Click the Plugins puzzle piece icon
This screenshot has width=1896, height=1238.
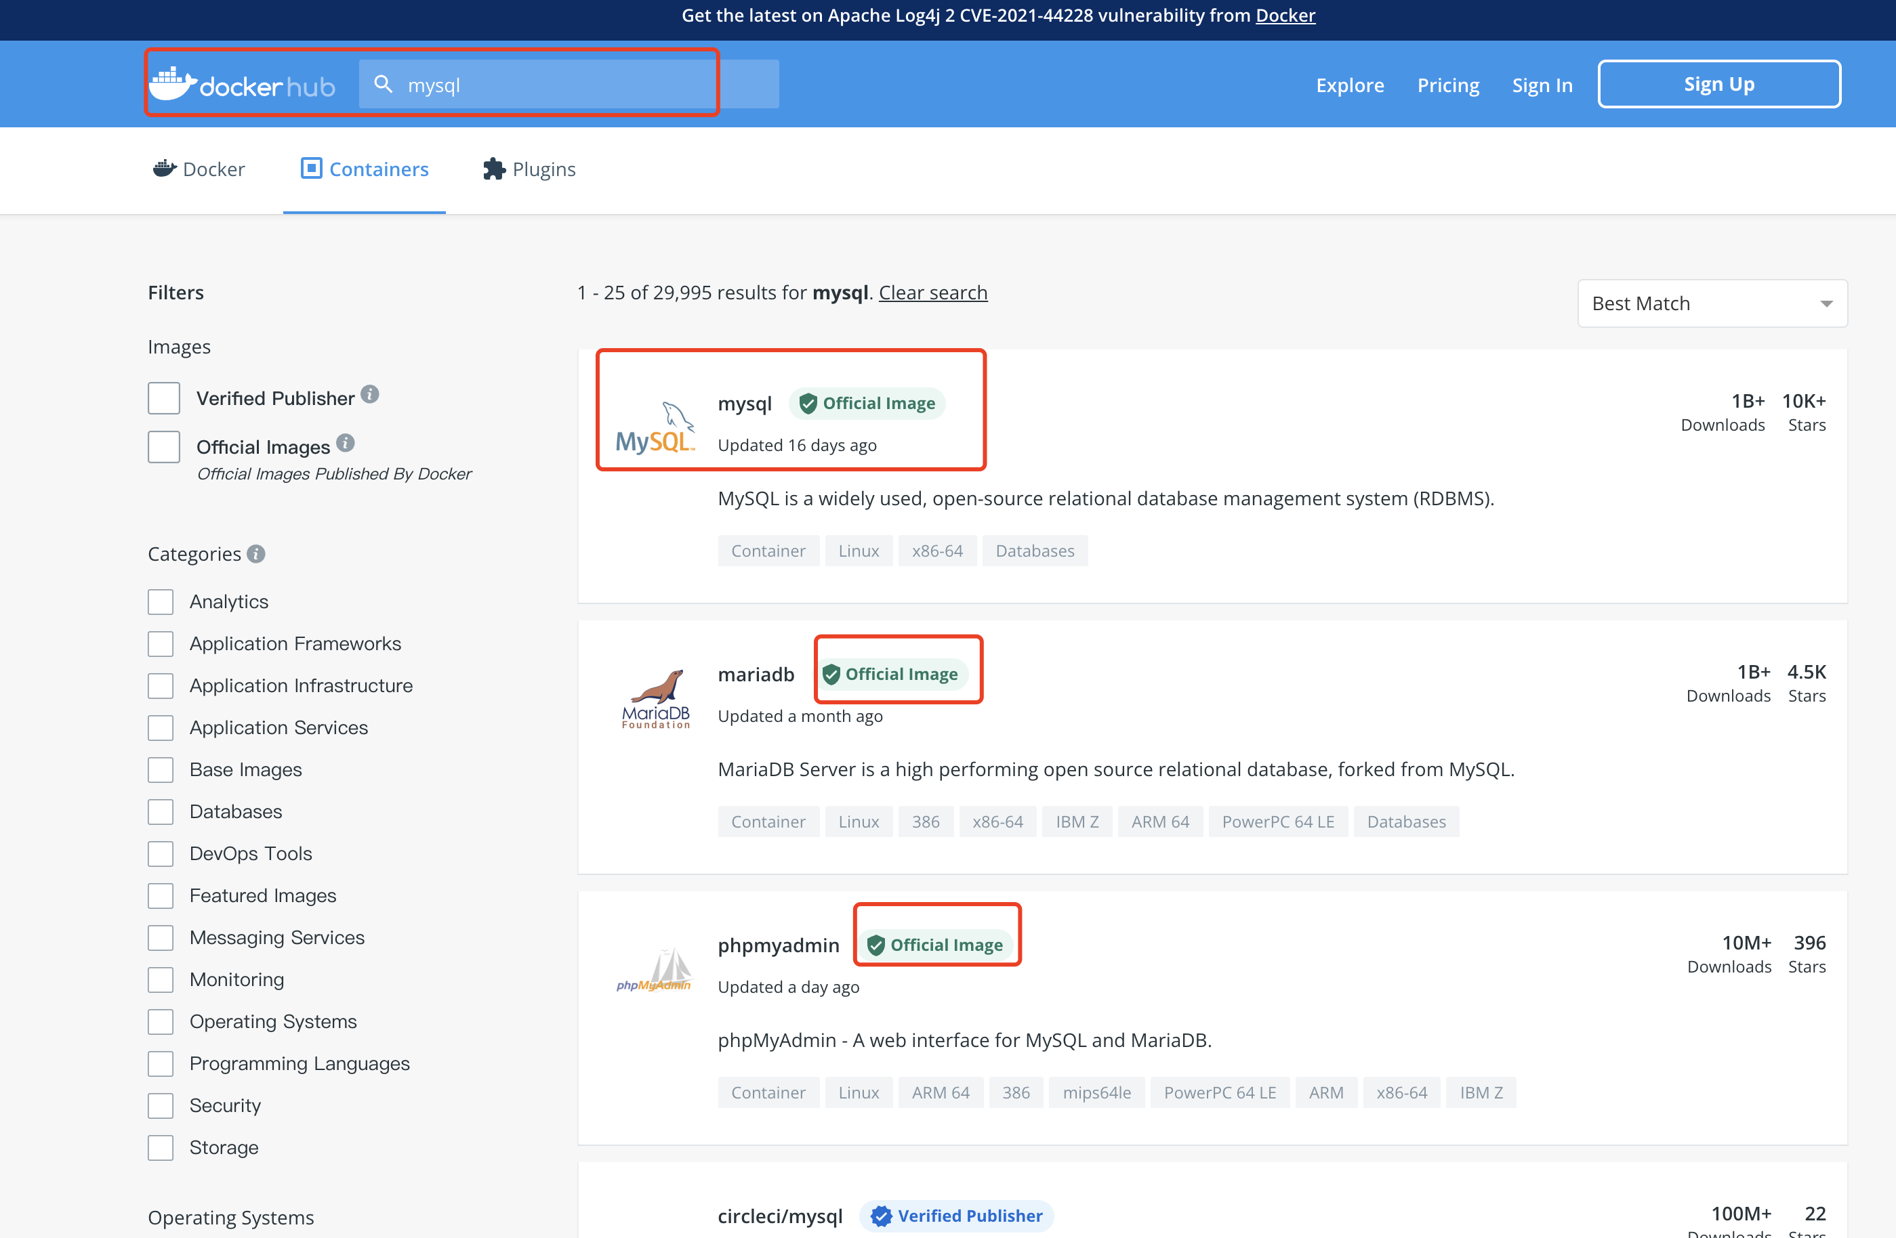coord(494,169)
